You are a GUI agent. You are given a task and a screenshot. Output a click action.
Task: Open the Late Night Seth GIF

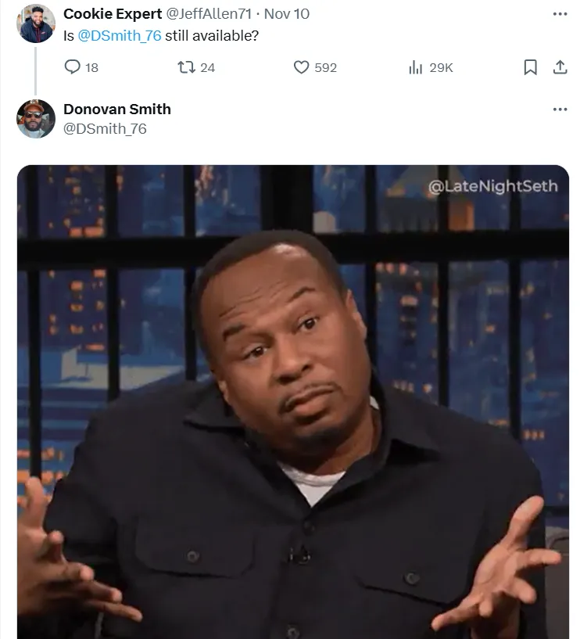(x=293, y=402)
